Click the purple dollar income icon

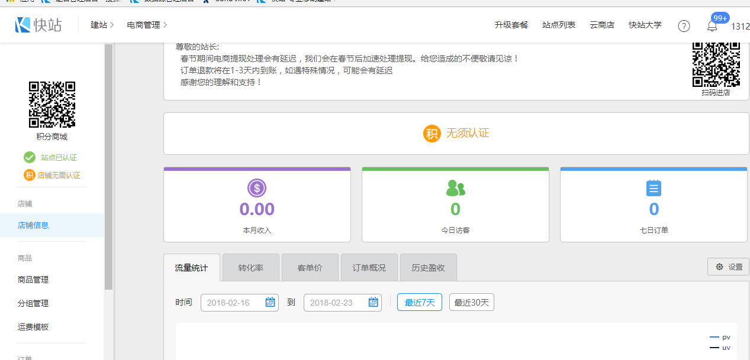tap(257, 189)
